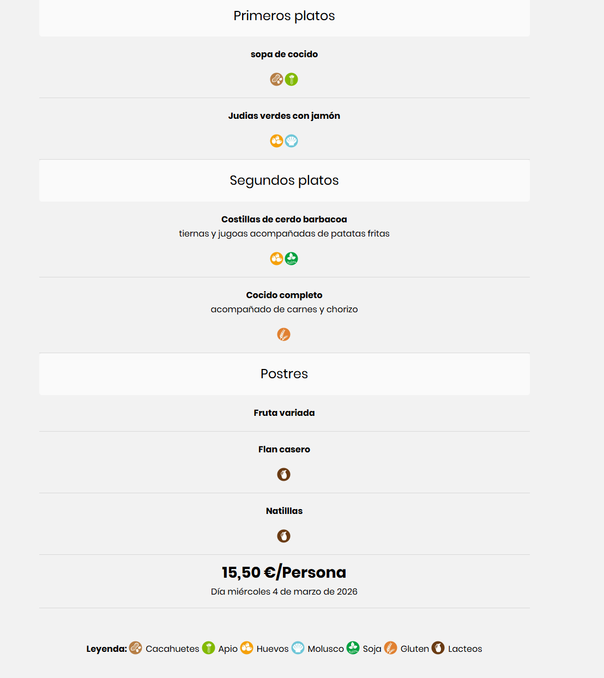Click the Fruta variada dessert name
The height and width of the screenshot is (678, 604).
[284, 413]
